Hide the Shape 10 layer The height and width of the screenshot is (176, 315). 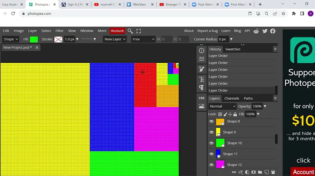(211, 143)
